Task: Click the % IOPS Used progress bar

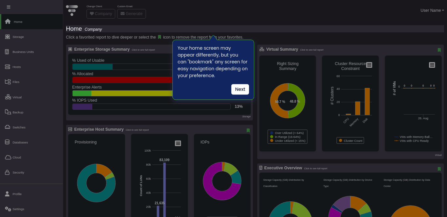Action: click(x=151, y=107)
